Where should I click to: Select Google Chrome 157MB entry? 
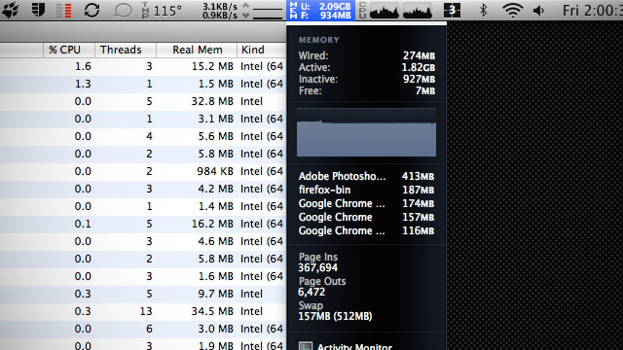(366, 217)
